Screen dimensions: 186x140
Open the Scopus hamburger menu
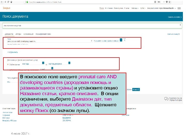(179, 8)
